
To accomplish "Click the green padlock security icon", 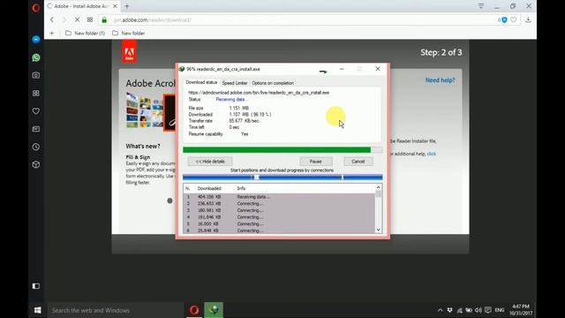I will (104, 19).
